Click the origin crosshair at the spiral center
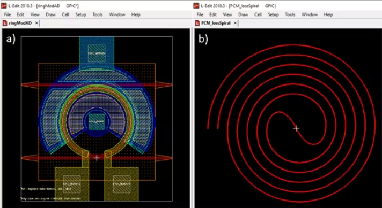Screen dimensions: 382x208 296,128
